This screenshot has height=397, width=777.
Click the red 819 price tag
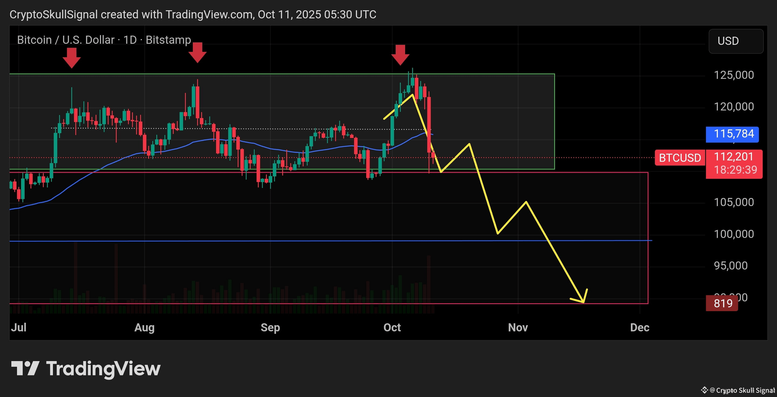[722, 303]
